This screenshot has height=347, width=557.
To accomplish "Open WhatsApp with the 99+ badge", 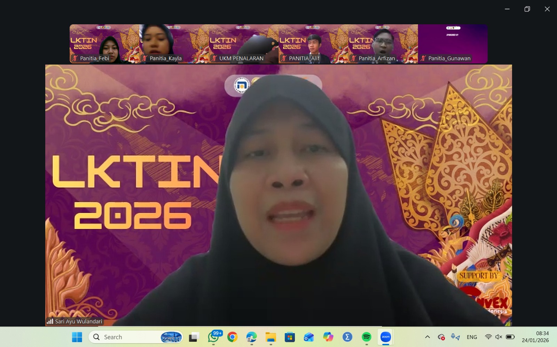I will pyautogui.click(x=213, y=338).
